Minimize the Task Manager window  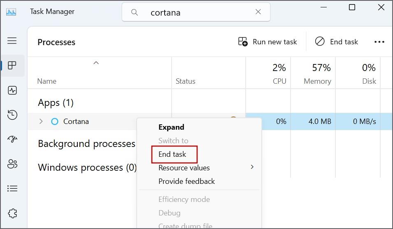[323, 7]
